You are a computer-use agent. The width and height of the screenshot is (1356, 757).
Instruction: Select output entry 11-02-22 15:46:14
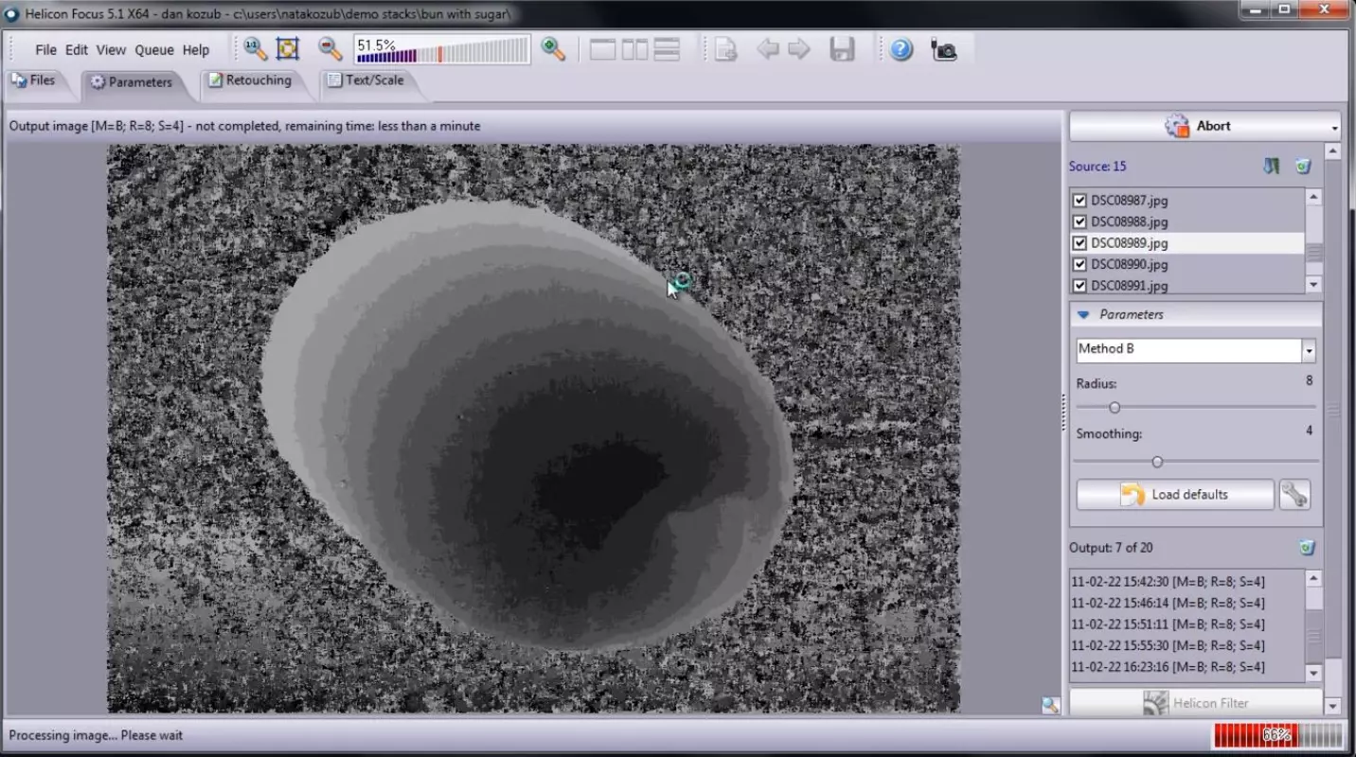click(1168, 603)
